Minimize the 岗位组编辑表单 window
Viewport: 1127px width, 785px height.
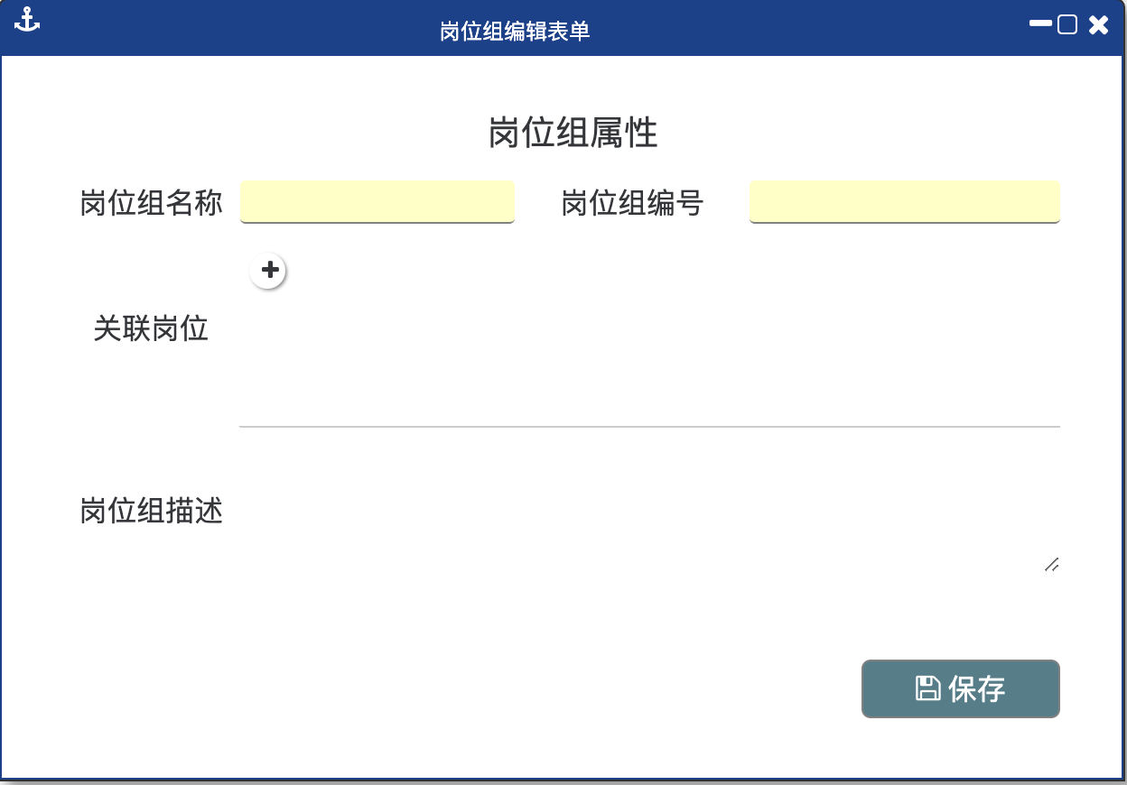(1040, 24)
